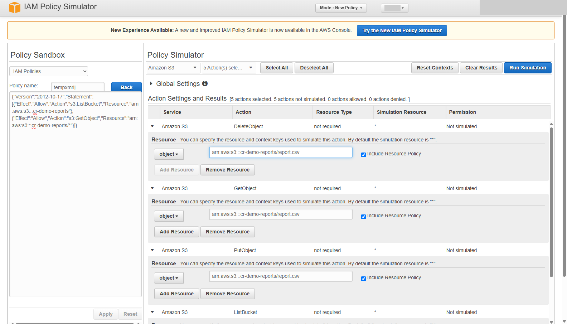Click the Reset button in Policy Sandbox
This screenshot has height=324, width=567.
(130, 314)
